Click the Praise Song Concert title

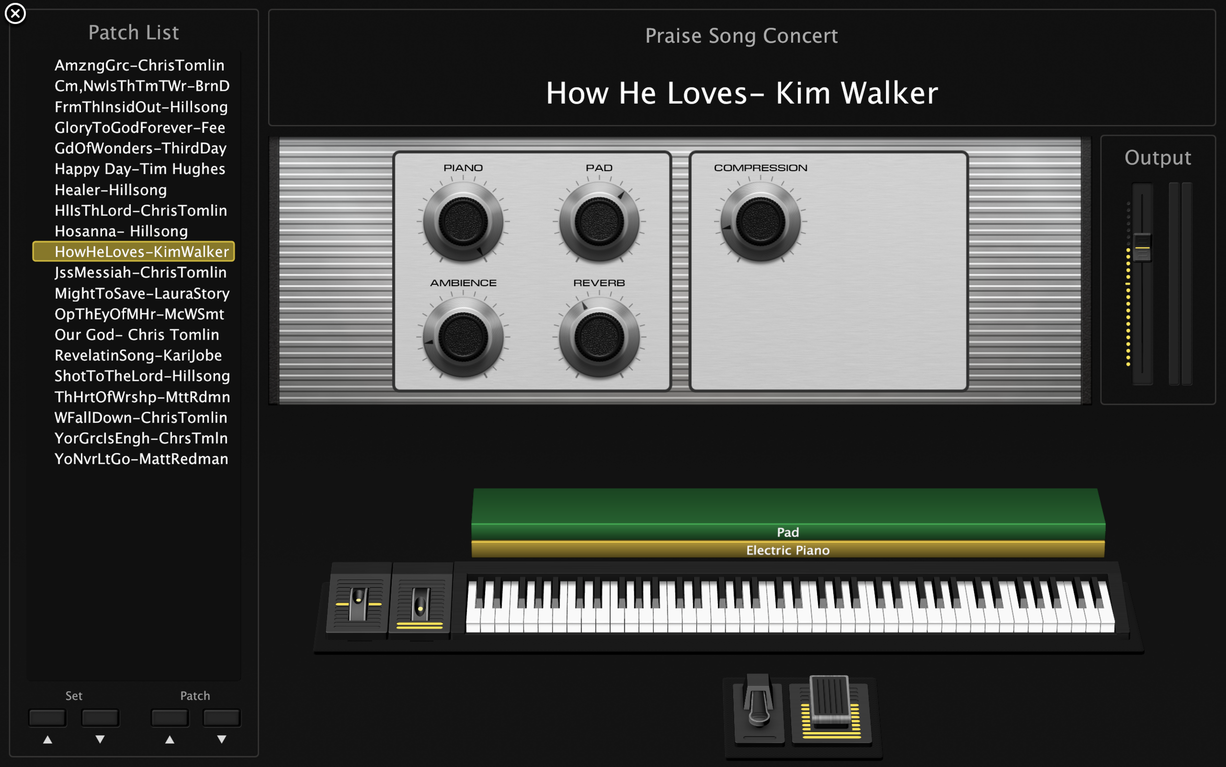click(x=741, y=36)
